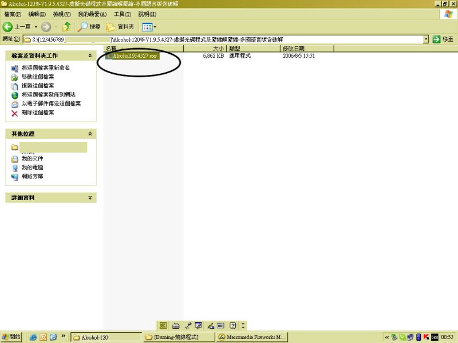
Task: Expand the quick launch overflow chevron
Action: point(64,336)
